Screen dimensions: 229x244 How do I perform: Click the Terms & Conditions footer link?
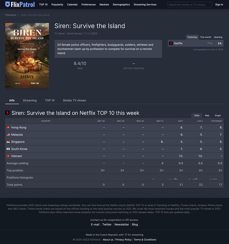click(x=145, y=239)
